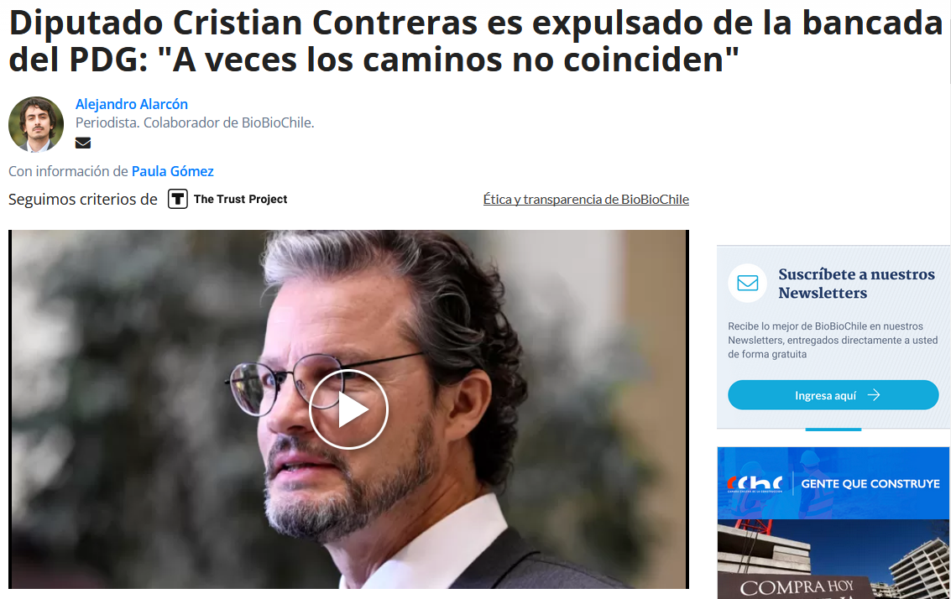Click the CChC logo in advertisement

pos(755,484)
